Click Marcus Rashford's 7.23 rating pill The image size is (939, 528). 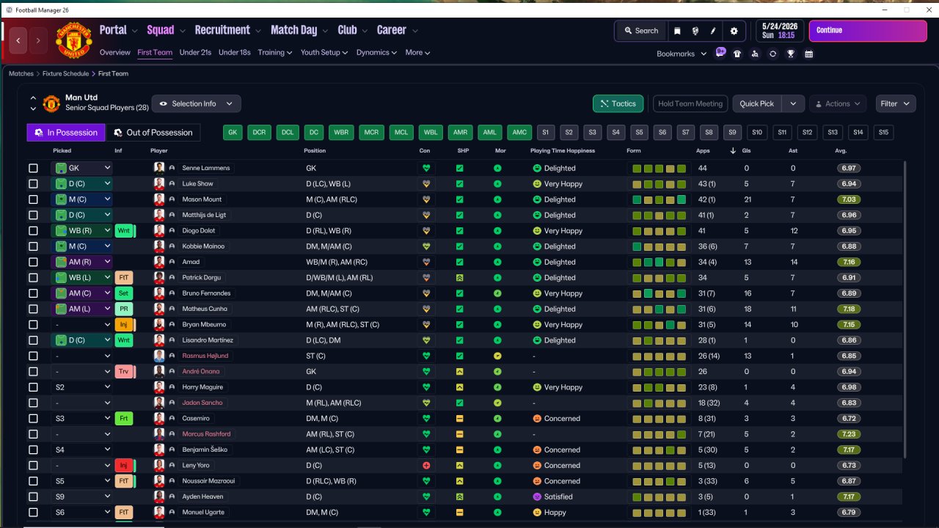pos(850,434)
